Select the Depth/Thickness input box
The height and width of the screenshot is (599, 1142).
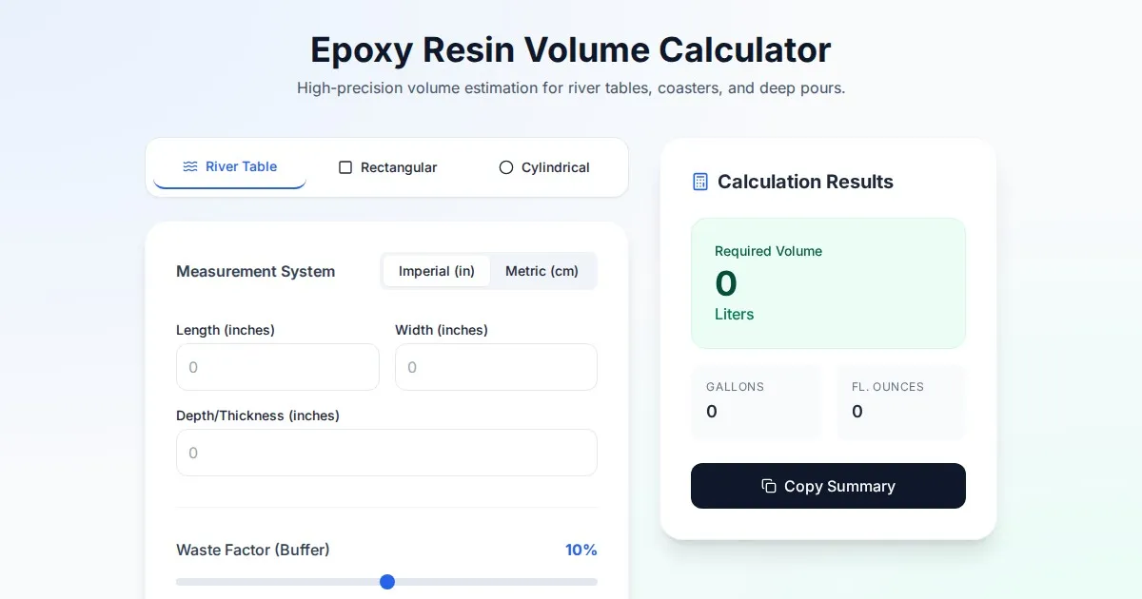[386, 453]
